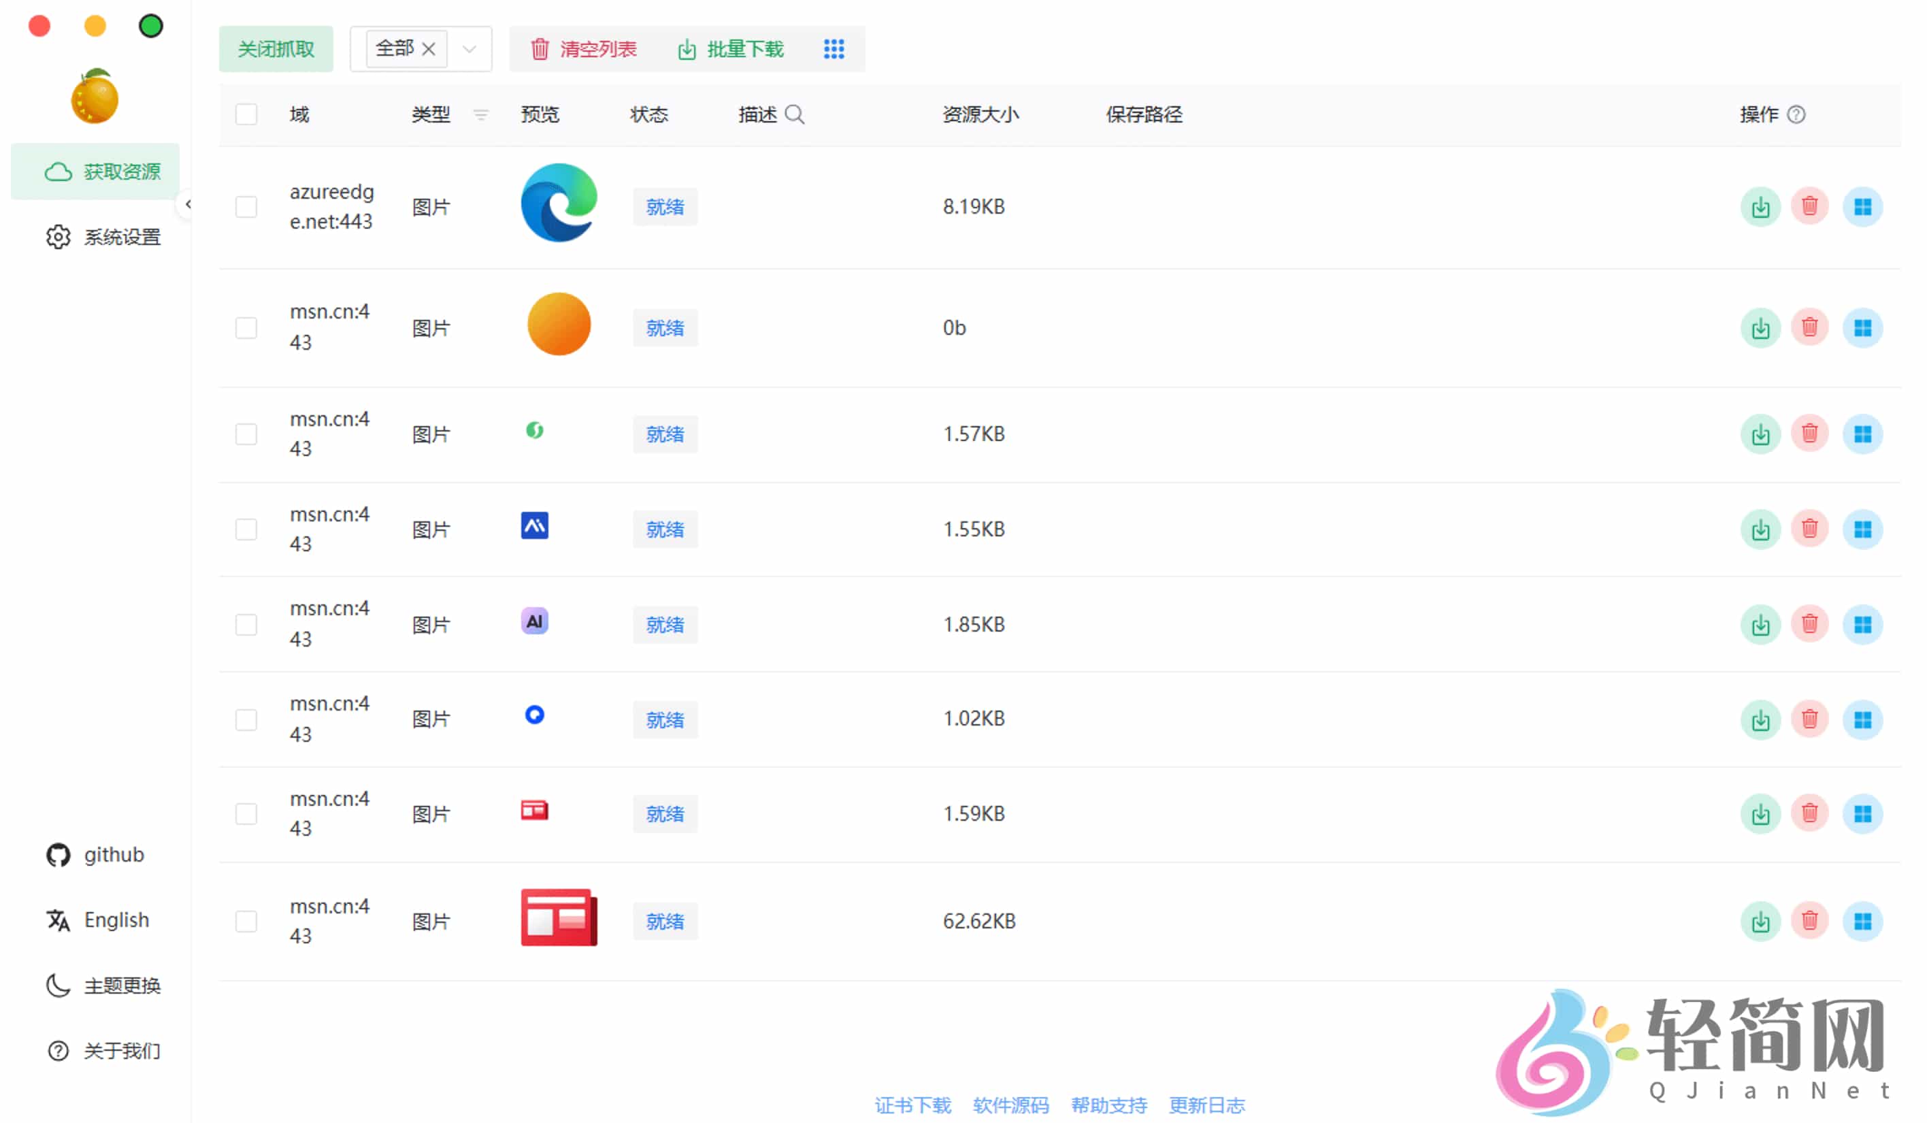Delete the 62.62KB msn.cn resource
The height and width of the screenshot is (1123, 1927).
click(x=1810, y=921)
